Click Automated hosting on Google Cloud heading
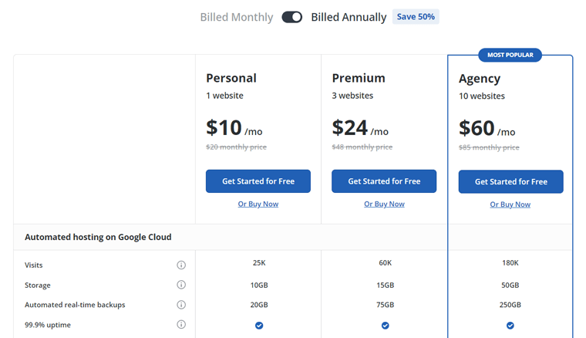The image size is (586, 338). (x=98, y=237)
